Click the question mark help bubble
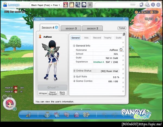Image resolution: width=163 pixels, height=127 pixels. point(5,97)
